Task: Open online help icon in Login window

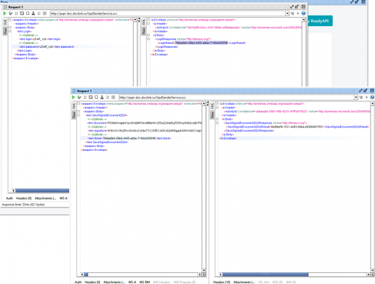Action: [x=303, y=13]
